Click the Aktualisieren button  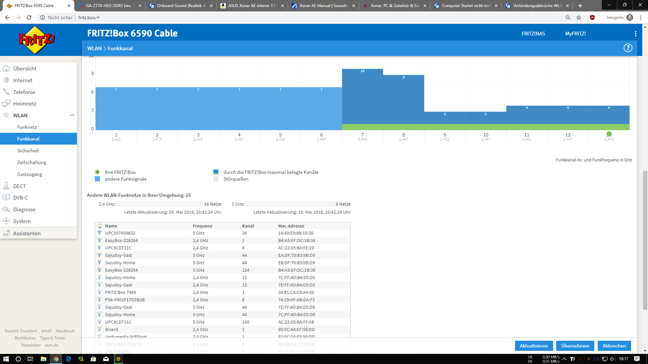point(534,346)
